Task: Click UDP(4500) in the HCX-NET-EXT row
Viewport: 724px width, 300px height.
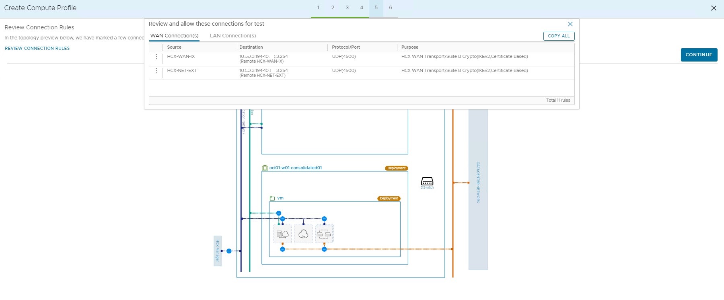Action: tap(344, 70)
